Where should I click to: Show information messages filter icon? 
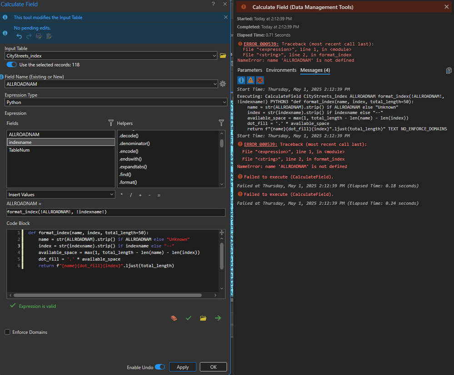241,80
